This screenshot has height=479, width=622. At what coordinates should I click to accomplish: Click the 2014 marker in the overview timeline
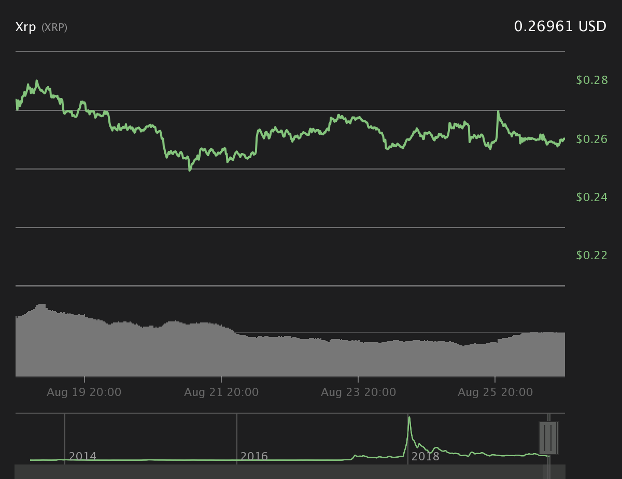coord(82,457)
